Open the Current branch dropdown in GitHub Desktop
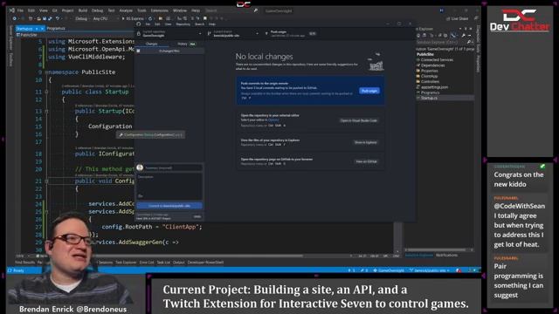The width and height of the screenshot is (559, 314). 233,34
